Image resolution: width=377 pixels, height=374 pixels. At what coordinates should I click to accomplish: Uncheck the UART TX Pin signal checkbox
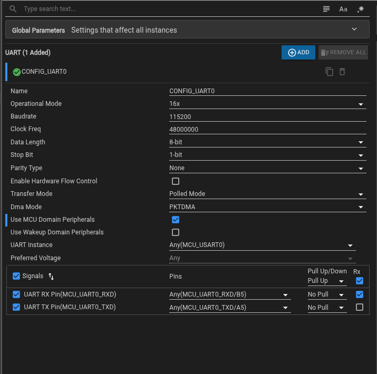tap(16, 307)
